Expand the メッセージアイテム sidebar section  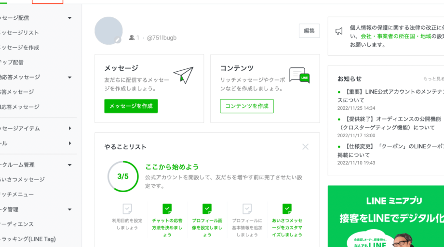click(69, 129)
